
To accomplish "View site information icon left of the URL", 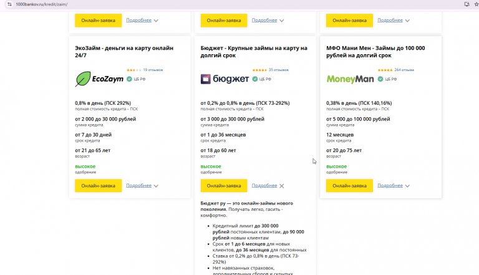I will pyautogui.click(x=4, y=4).
